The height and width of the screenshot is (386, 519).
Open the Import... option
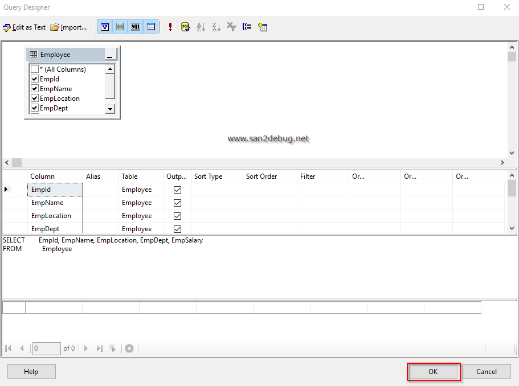68,27
